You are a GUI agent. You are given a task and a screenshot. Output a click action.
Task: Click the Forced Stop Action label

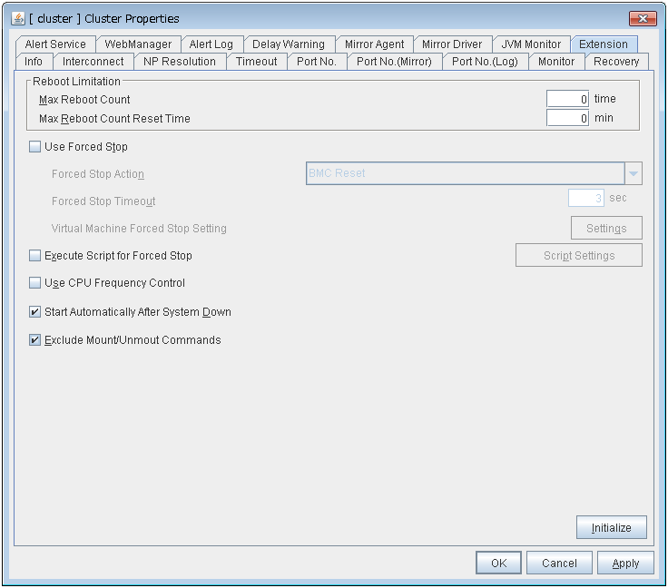coord(98,174)
